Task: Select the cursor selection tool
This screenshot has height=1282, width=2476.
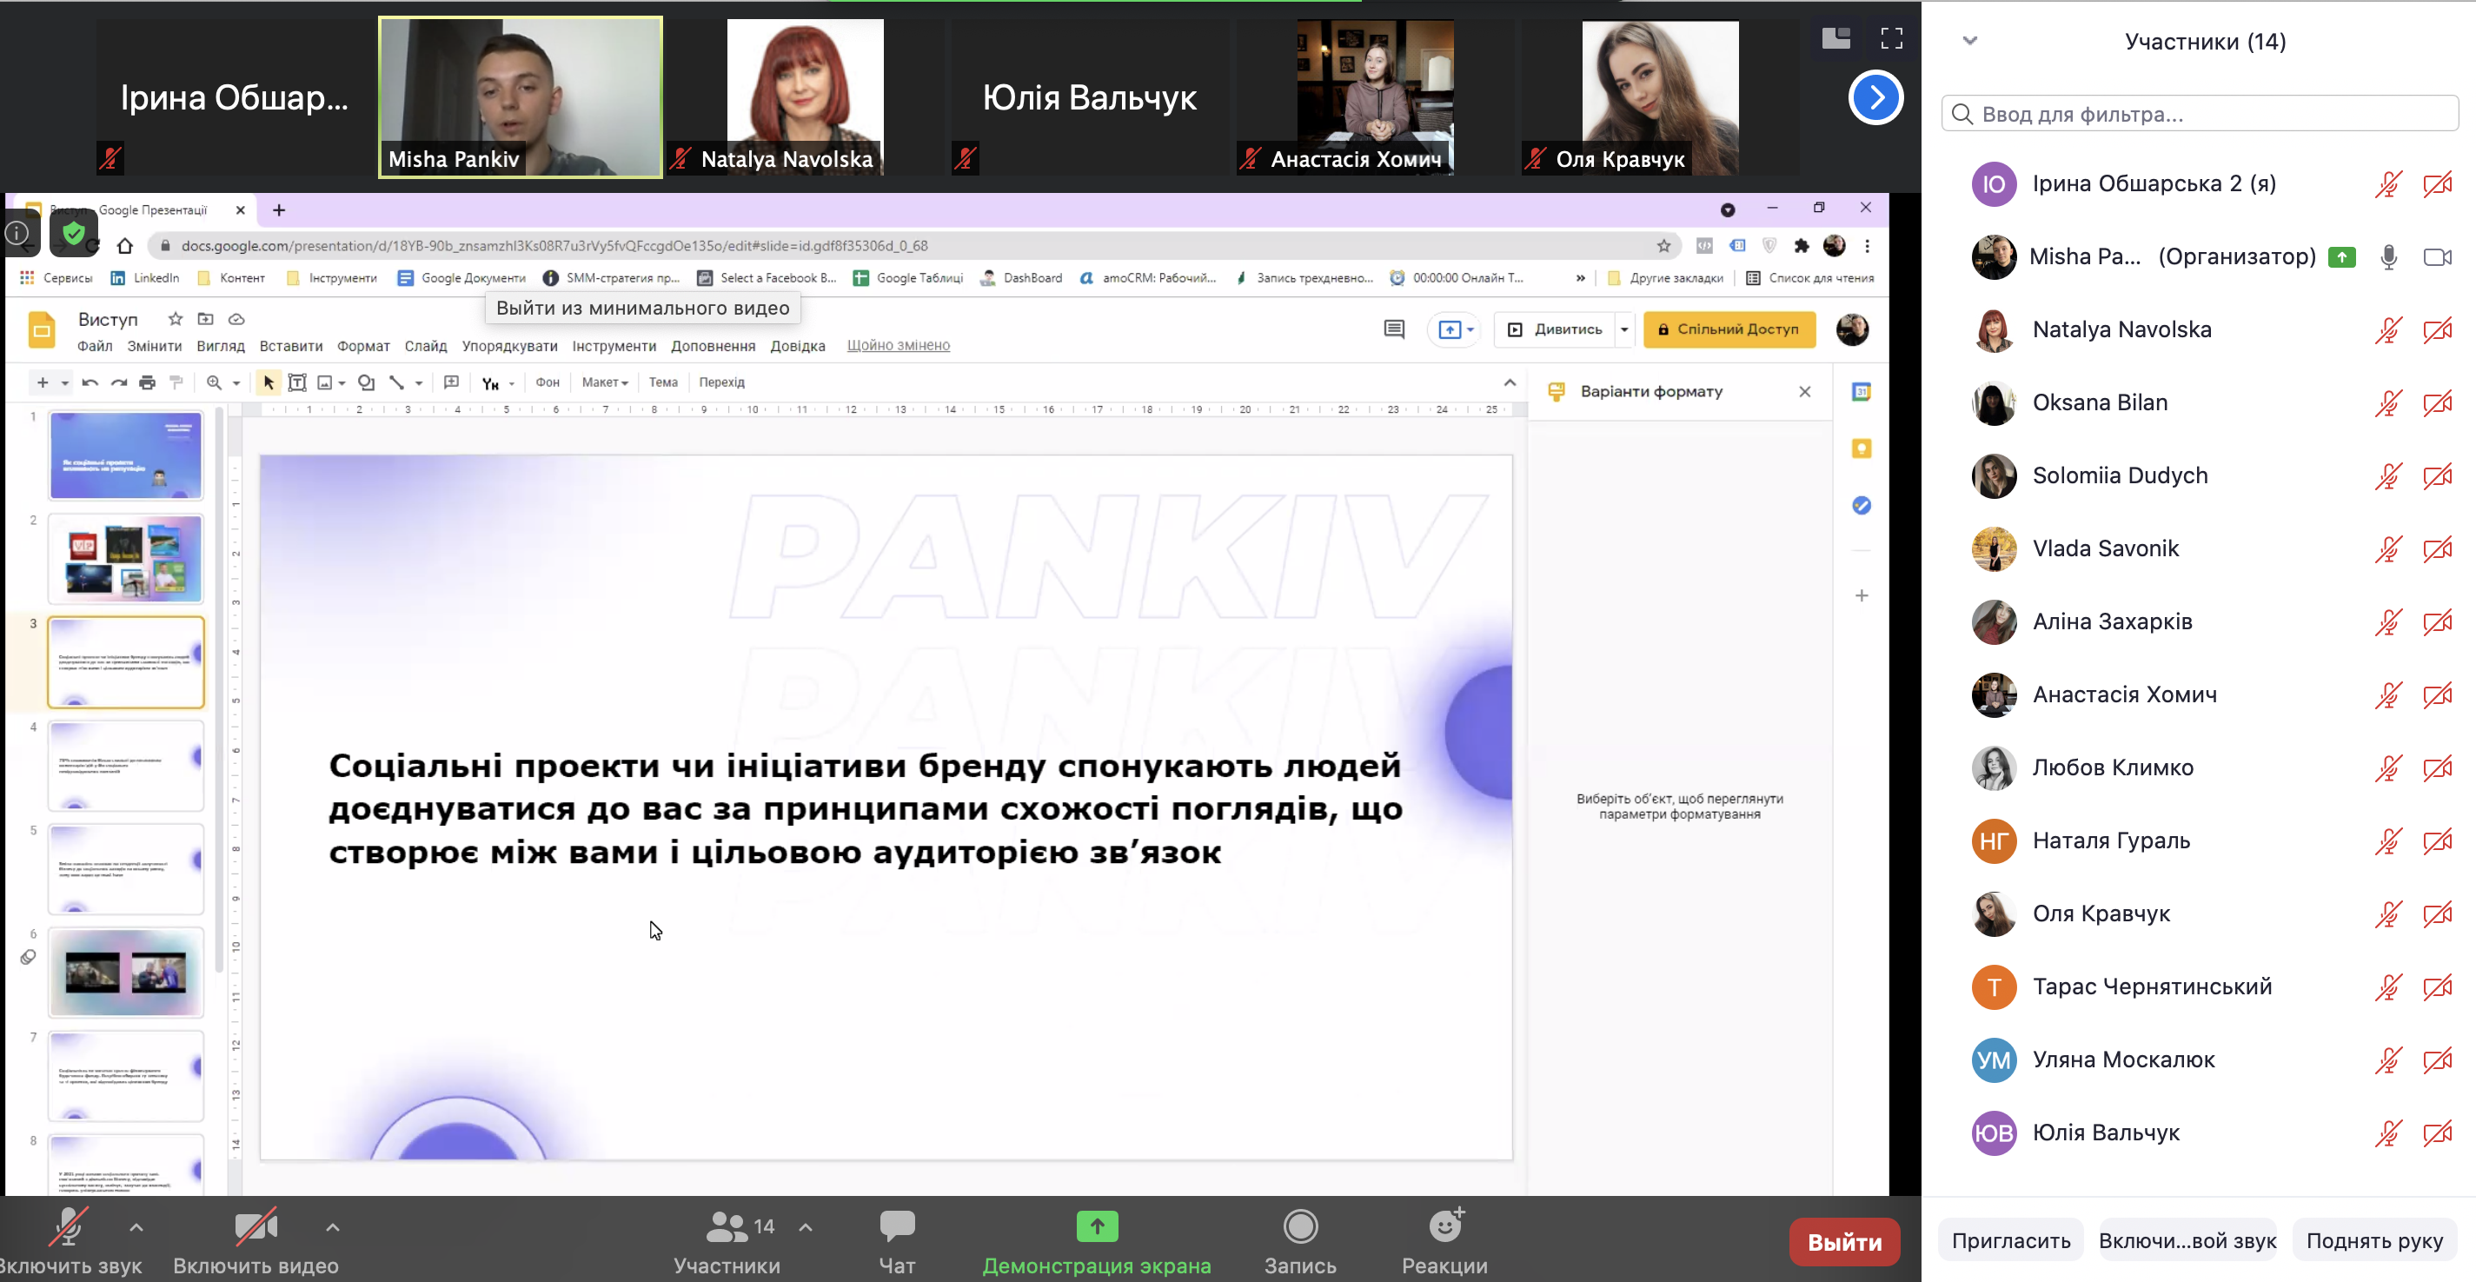Action: [x=269, y=382]
